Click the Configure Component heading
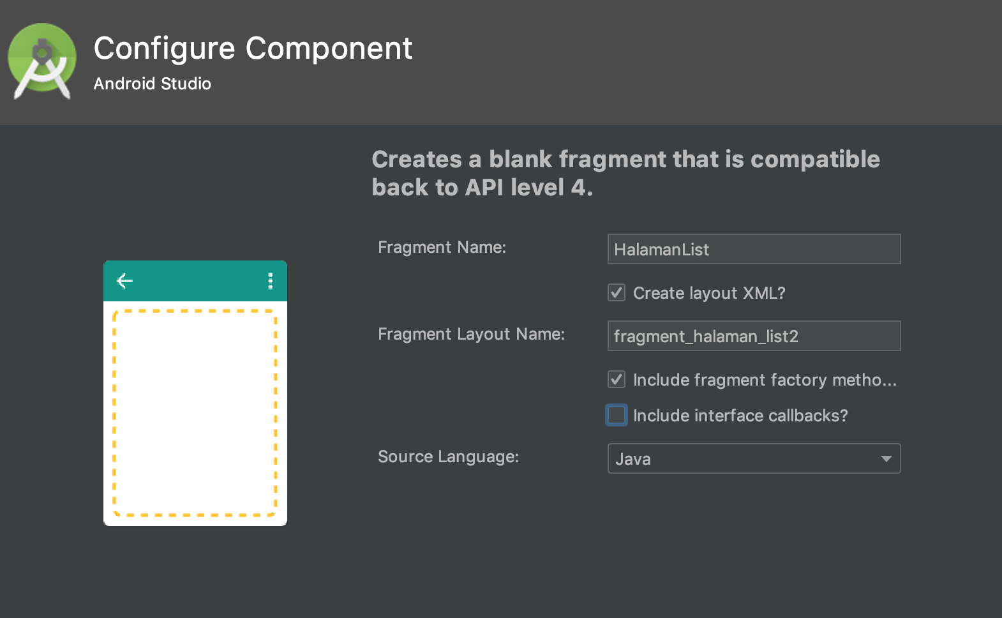The image size is (1002, 618). coord(253,49)
